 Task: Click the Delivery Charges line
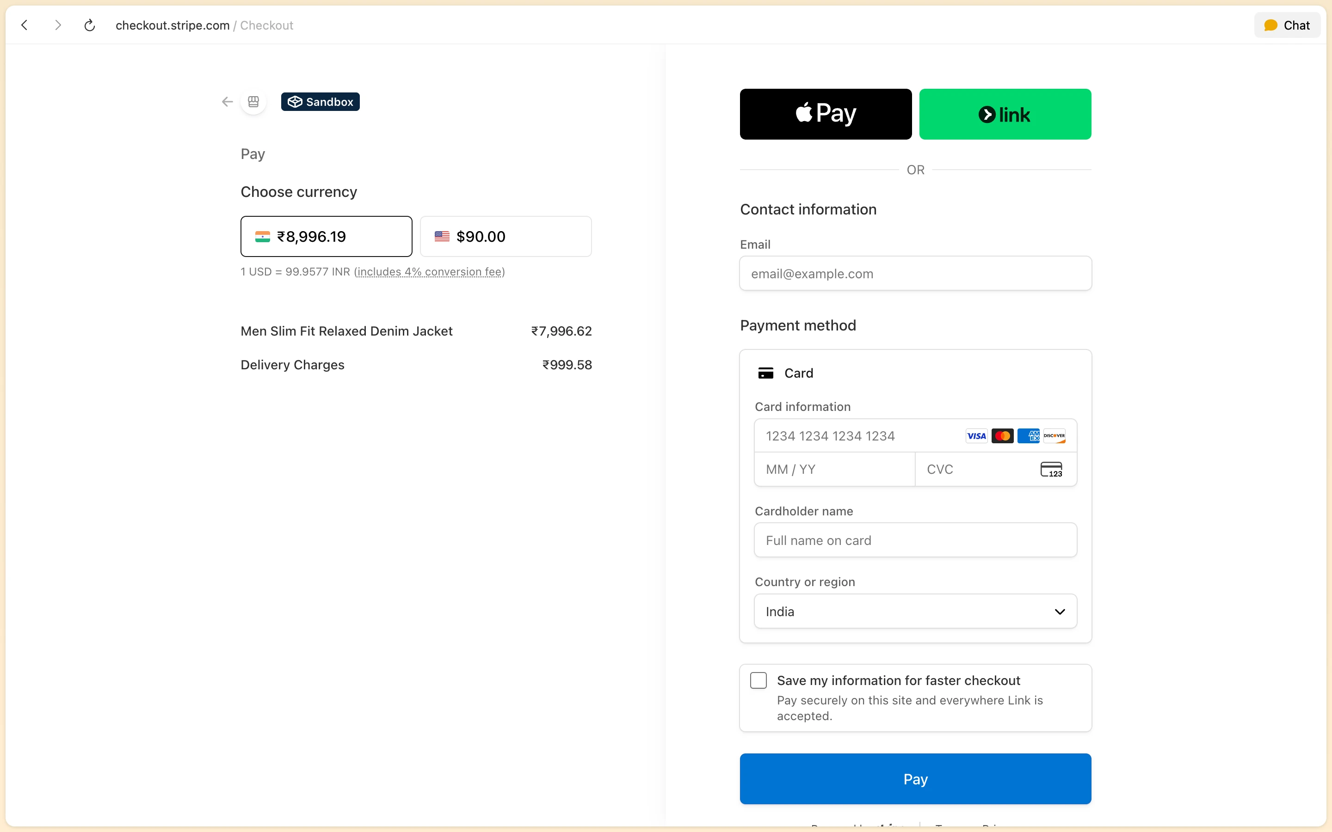coord(292,365)
